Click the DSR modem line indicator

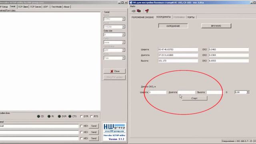59,116
